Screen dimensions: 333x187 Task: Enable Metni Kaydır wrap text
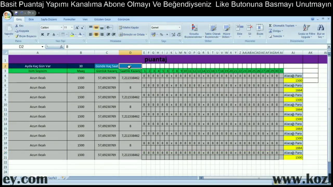[x=129, y=28]
